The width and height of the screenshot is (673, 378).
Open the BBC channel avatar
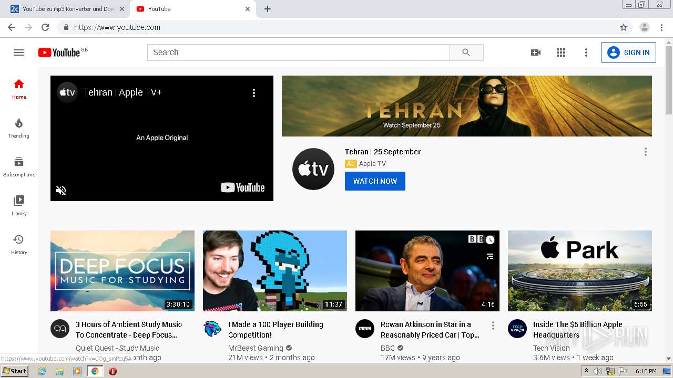pyautogui.click(x=365, y=329)
